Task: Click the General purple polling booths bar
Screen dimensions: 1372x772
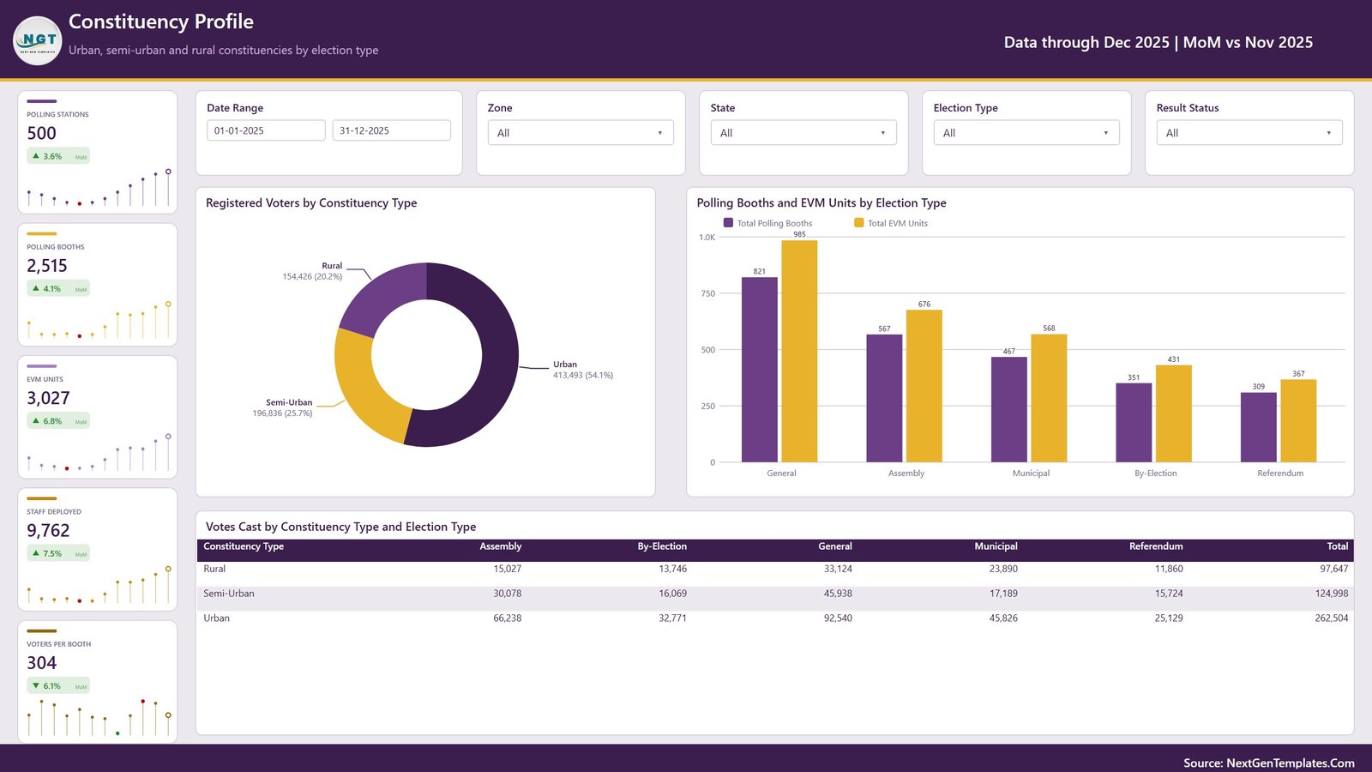Action: [x=760, y=370]
